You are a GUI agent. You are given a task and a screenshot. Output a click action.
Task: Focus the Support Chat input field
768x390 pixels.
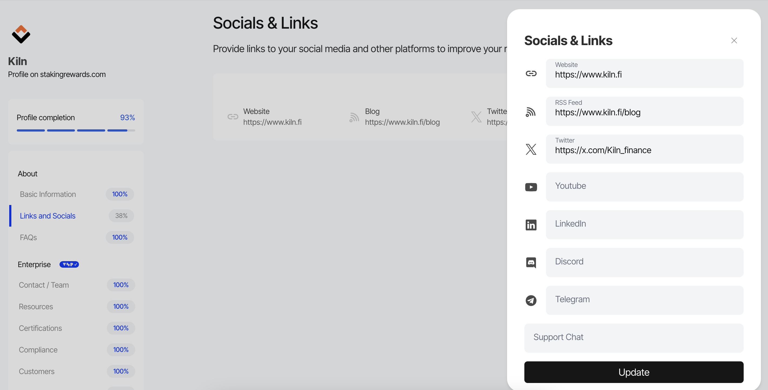[634, 338]
